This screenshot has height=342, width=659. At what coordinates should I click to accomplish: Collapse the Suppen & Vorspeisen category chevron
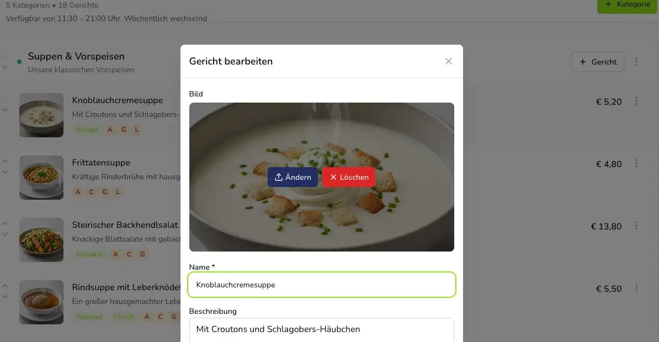click(x=6, y=67)
